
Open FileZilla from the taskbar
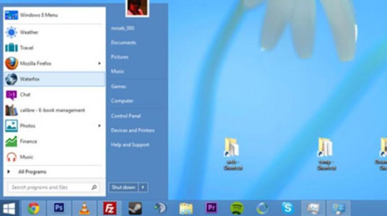(x=110, y=208)
